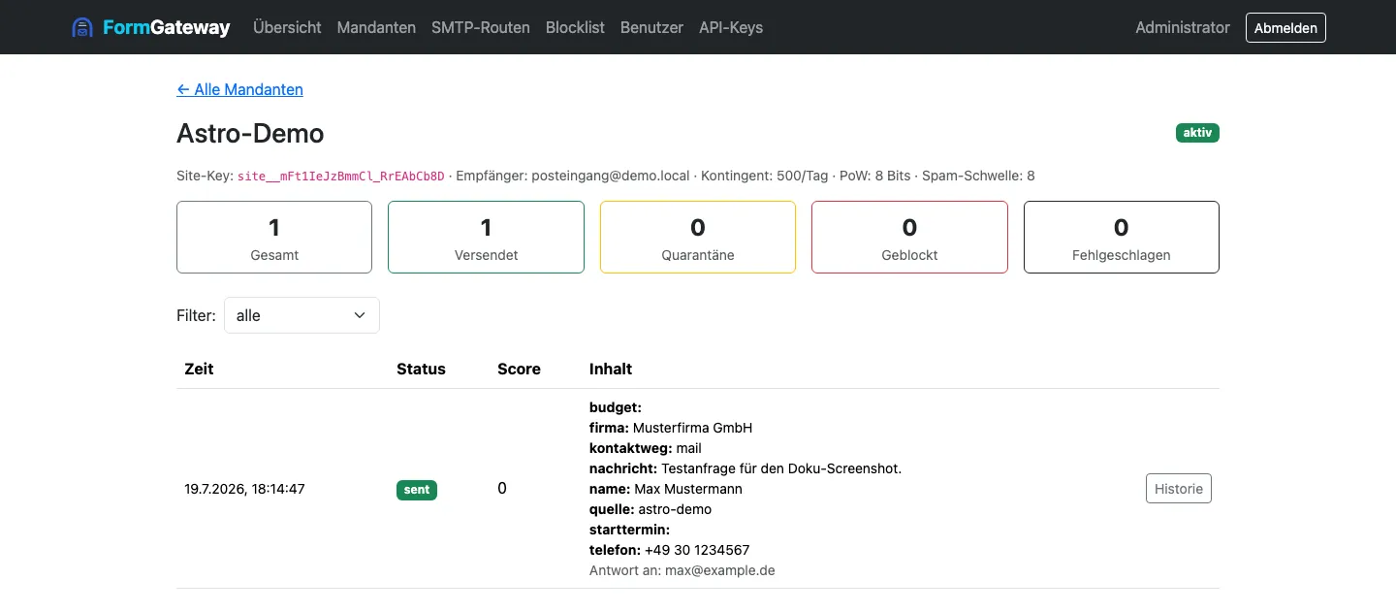Open SMTP-Routen in the navbar
The height and width of the screenshot is (612, 1396).
click(481, 27)
